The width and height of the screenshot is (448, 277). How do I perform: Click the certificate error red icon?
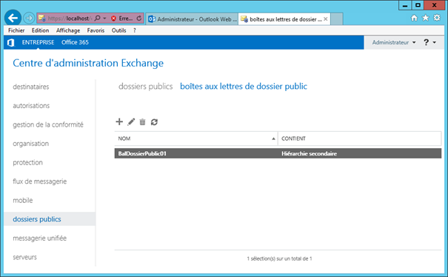point(114,19)
